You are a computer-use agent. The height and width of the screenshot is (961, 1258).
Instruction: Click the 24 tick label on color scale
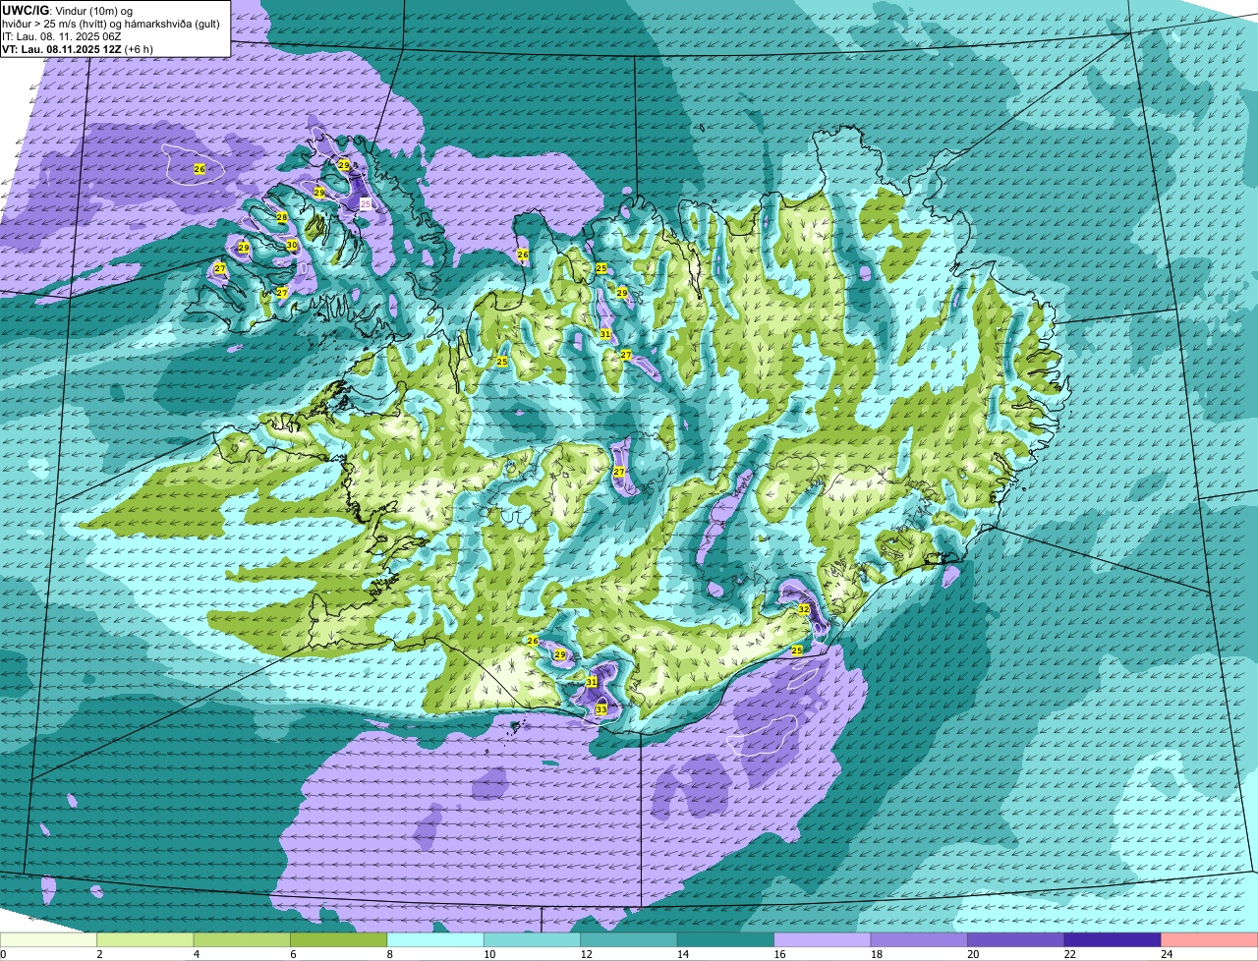tap(1166, 954)
